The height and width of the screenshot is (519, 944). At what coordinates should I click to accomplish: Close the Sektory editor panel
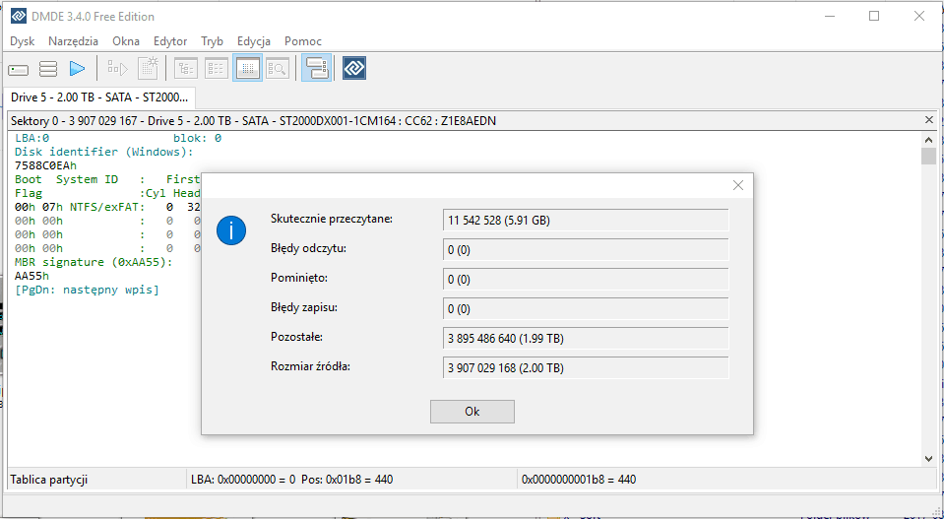(928, 120)
